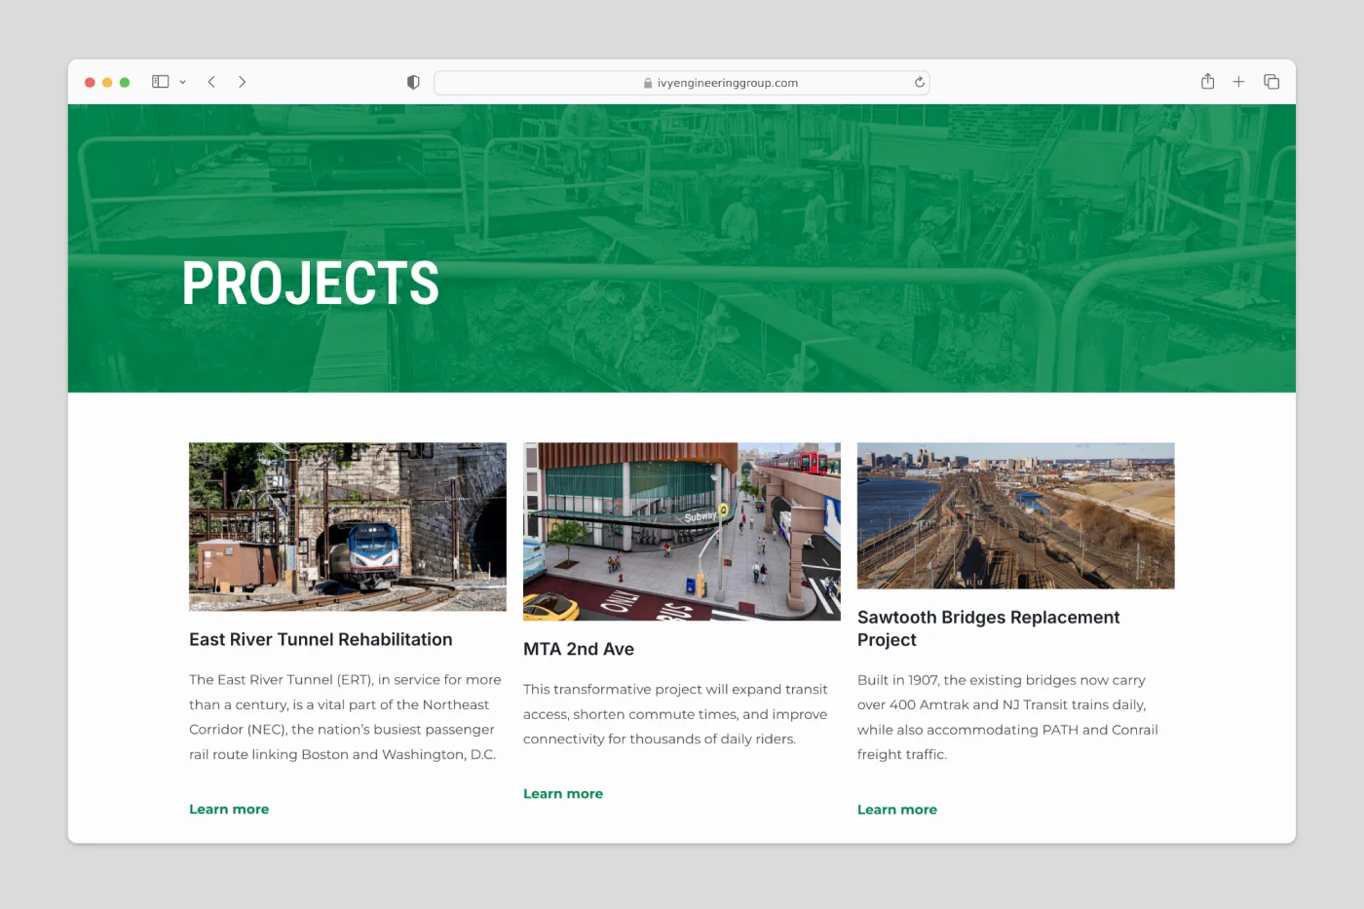Open the sidebar dropdown chevron
This screenshot has height=909, width=1364.
click(x=182, y=83)
